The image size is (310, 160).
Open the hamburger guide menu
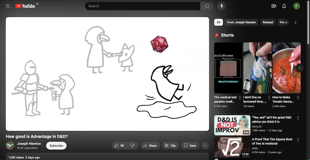pos(8,6)
